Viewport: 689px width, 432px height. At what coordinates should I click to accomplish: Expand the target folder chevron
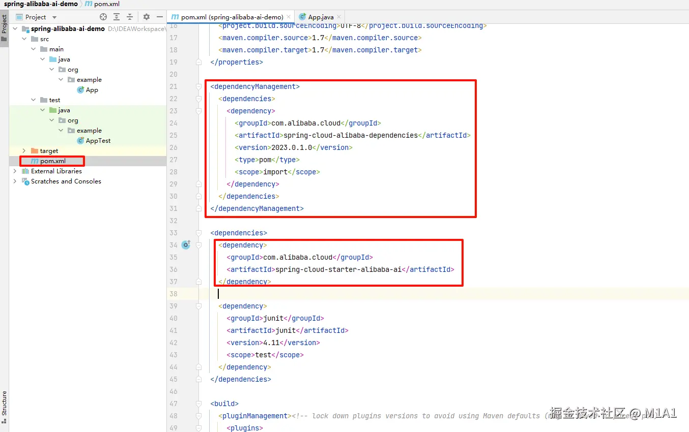point(24,151)
